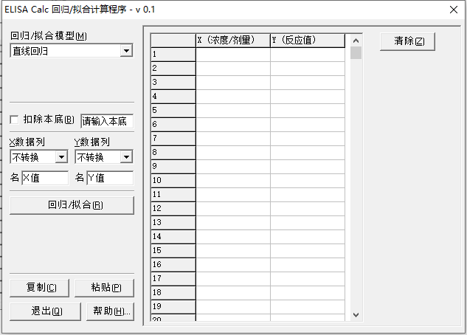Click the 请输入本底 input field

tap(107, 121)
